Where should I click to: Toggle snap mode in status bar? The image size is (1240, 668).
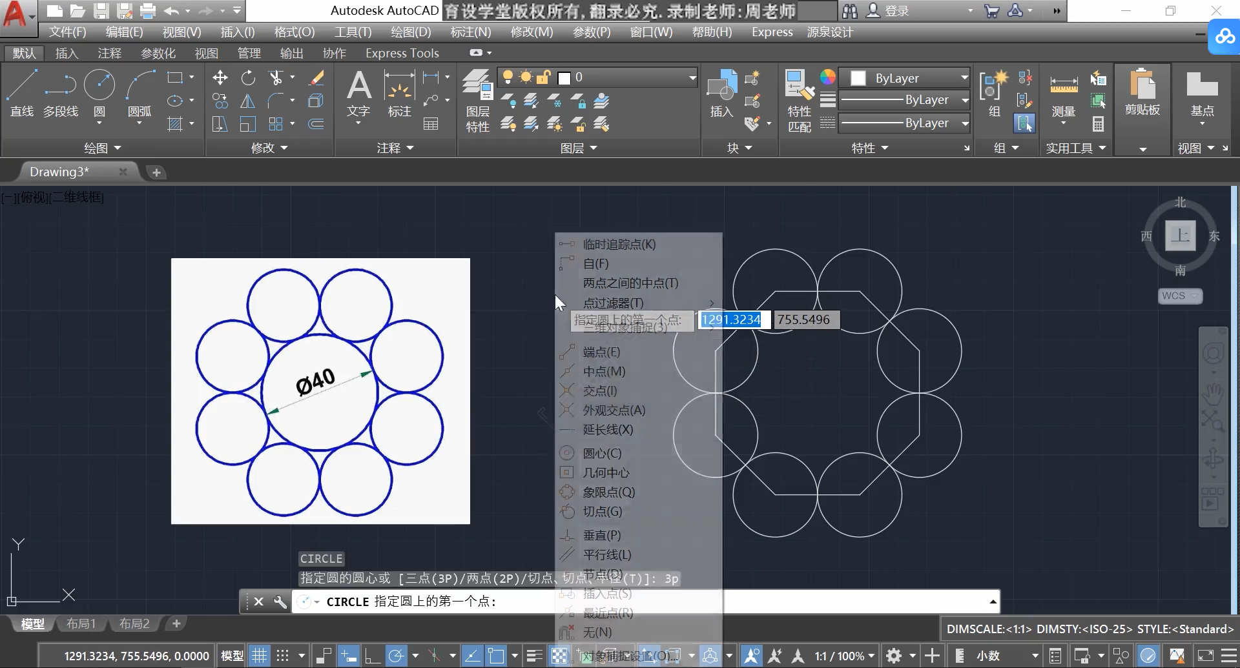pos(282,656)
